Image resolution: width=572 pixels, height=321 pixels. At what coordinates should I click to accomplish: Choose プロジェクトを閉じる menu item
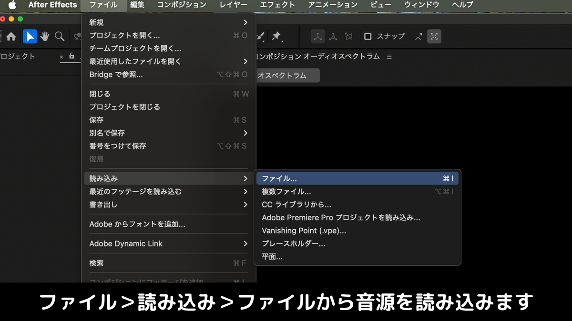169,107
